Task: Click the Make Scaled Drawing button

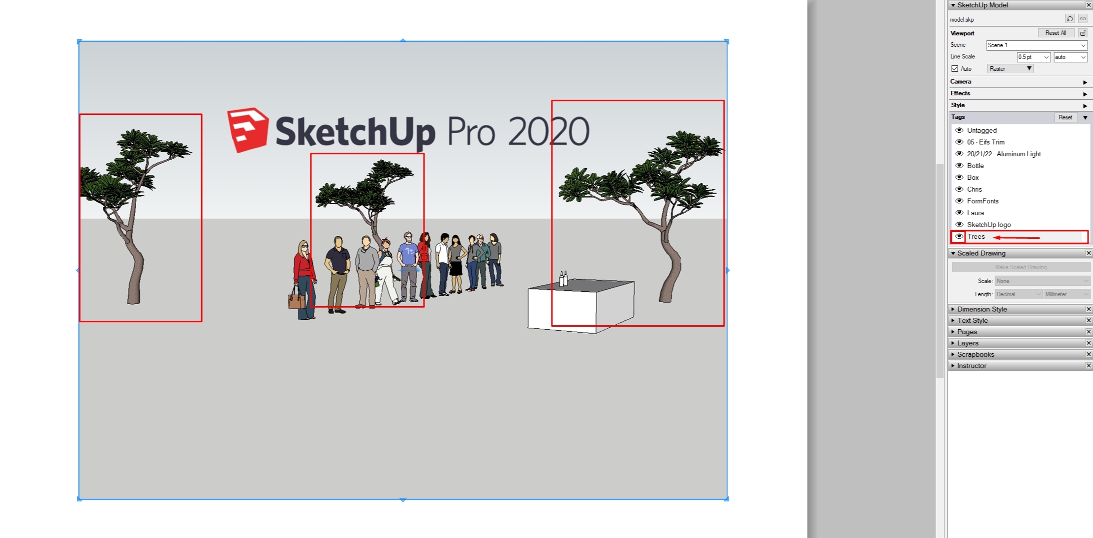Action: (1021, 267)
